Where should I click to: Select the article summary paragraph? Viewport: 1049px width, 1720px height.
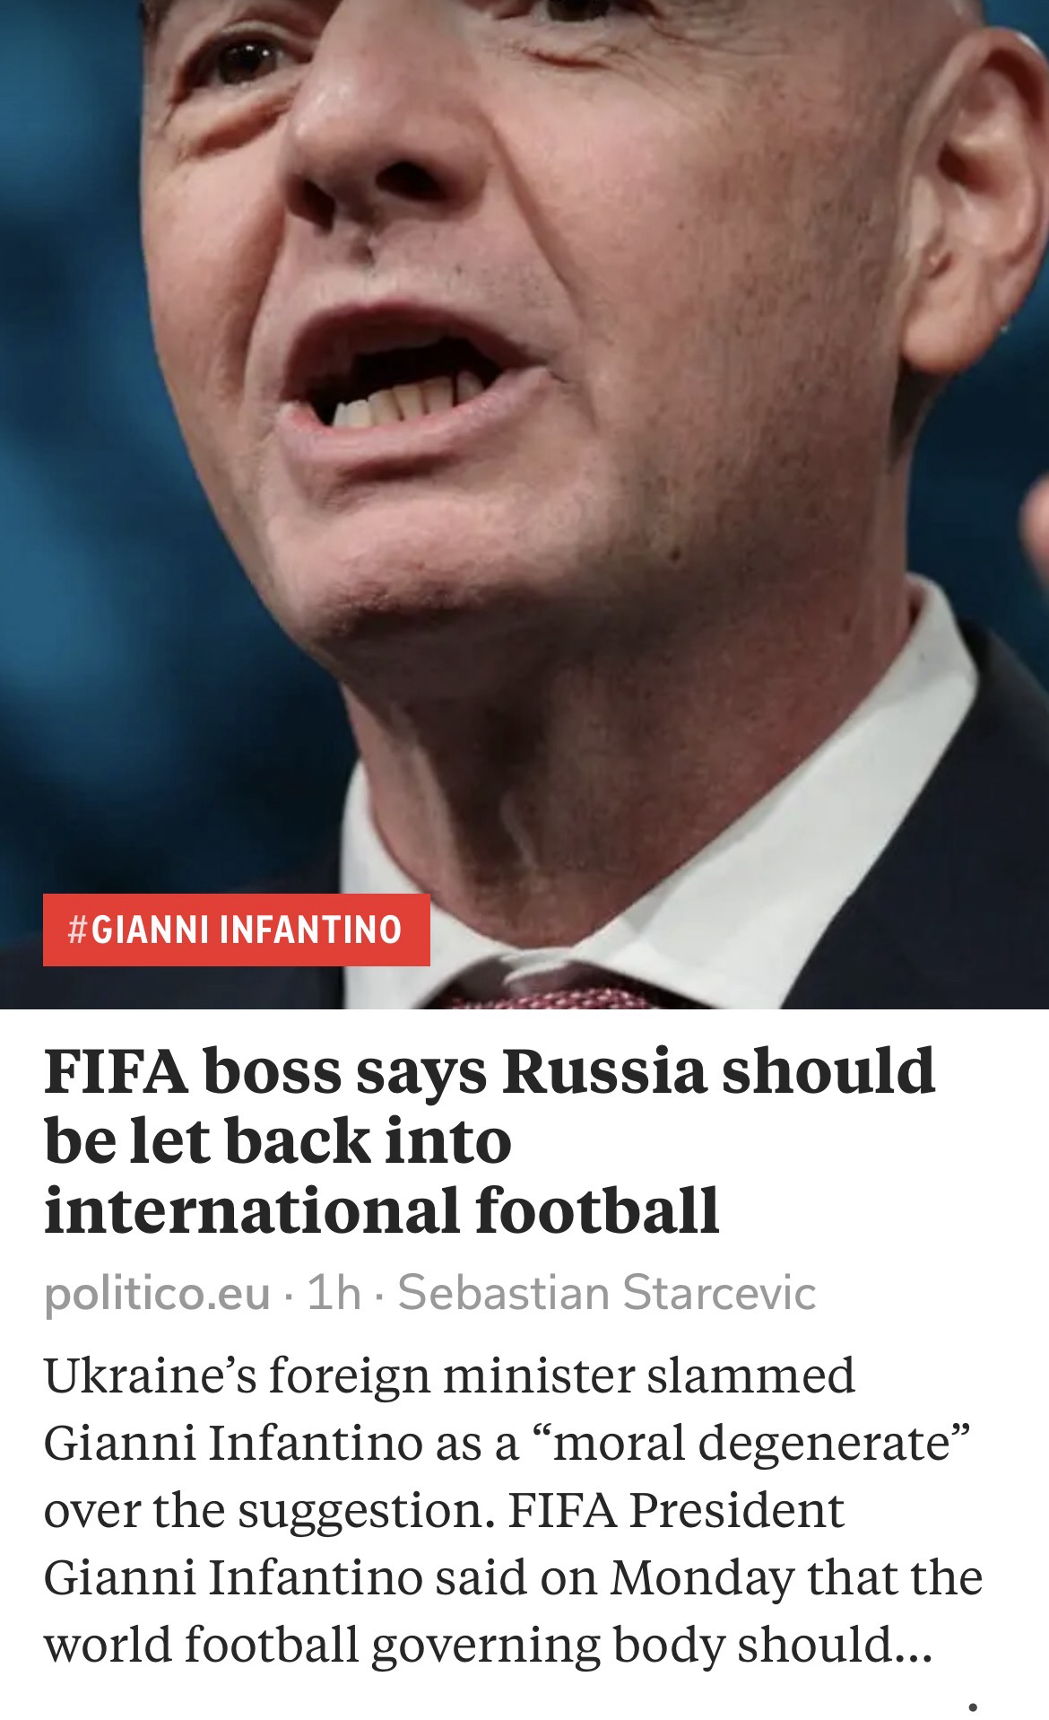point(513,1510)
